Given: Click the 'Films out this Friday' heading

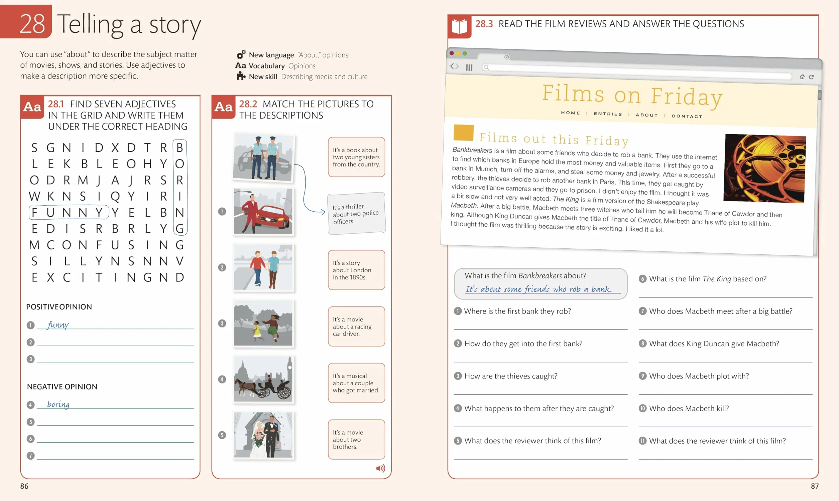Looking at the screenshot, I should (554, 139).
